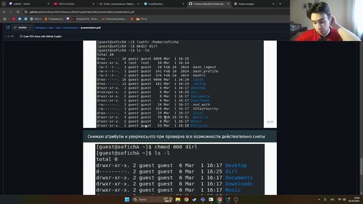This screenshot has width=363, height=204.
Task: Close the GitHub presentation tab
Action: 228,4
